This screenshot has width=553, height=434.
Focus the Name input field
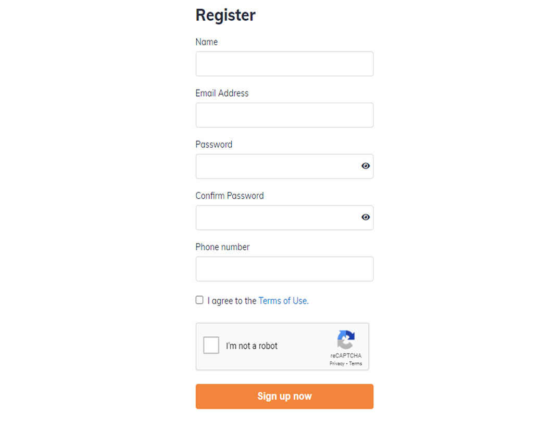(x=285, y=64)
